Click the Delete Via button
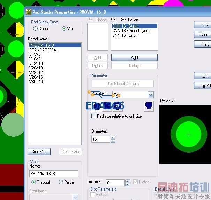Image resolution: width=211 pixels, height=200 pixels. tap(70, 152)
